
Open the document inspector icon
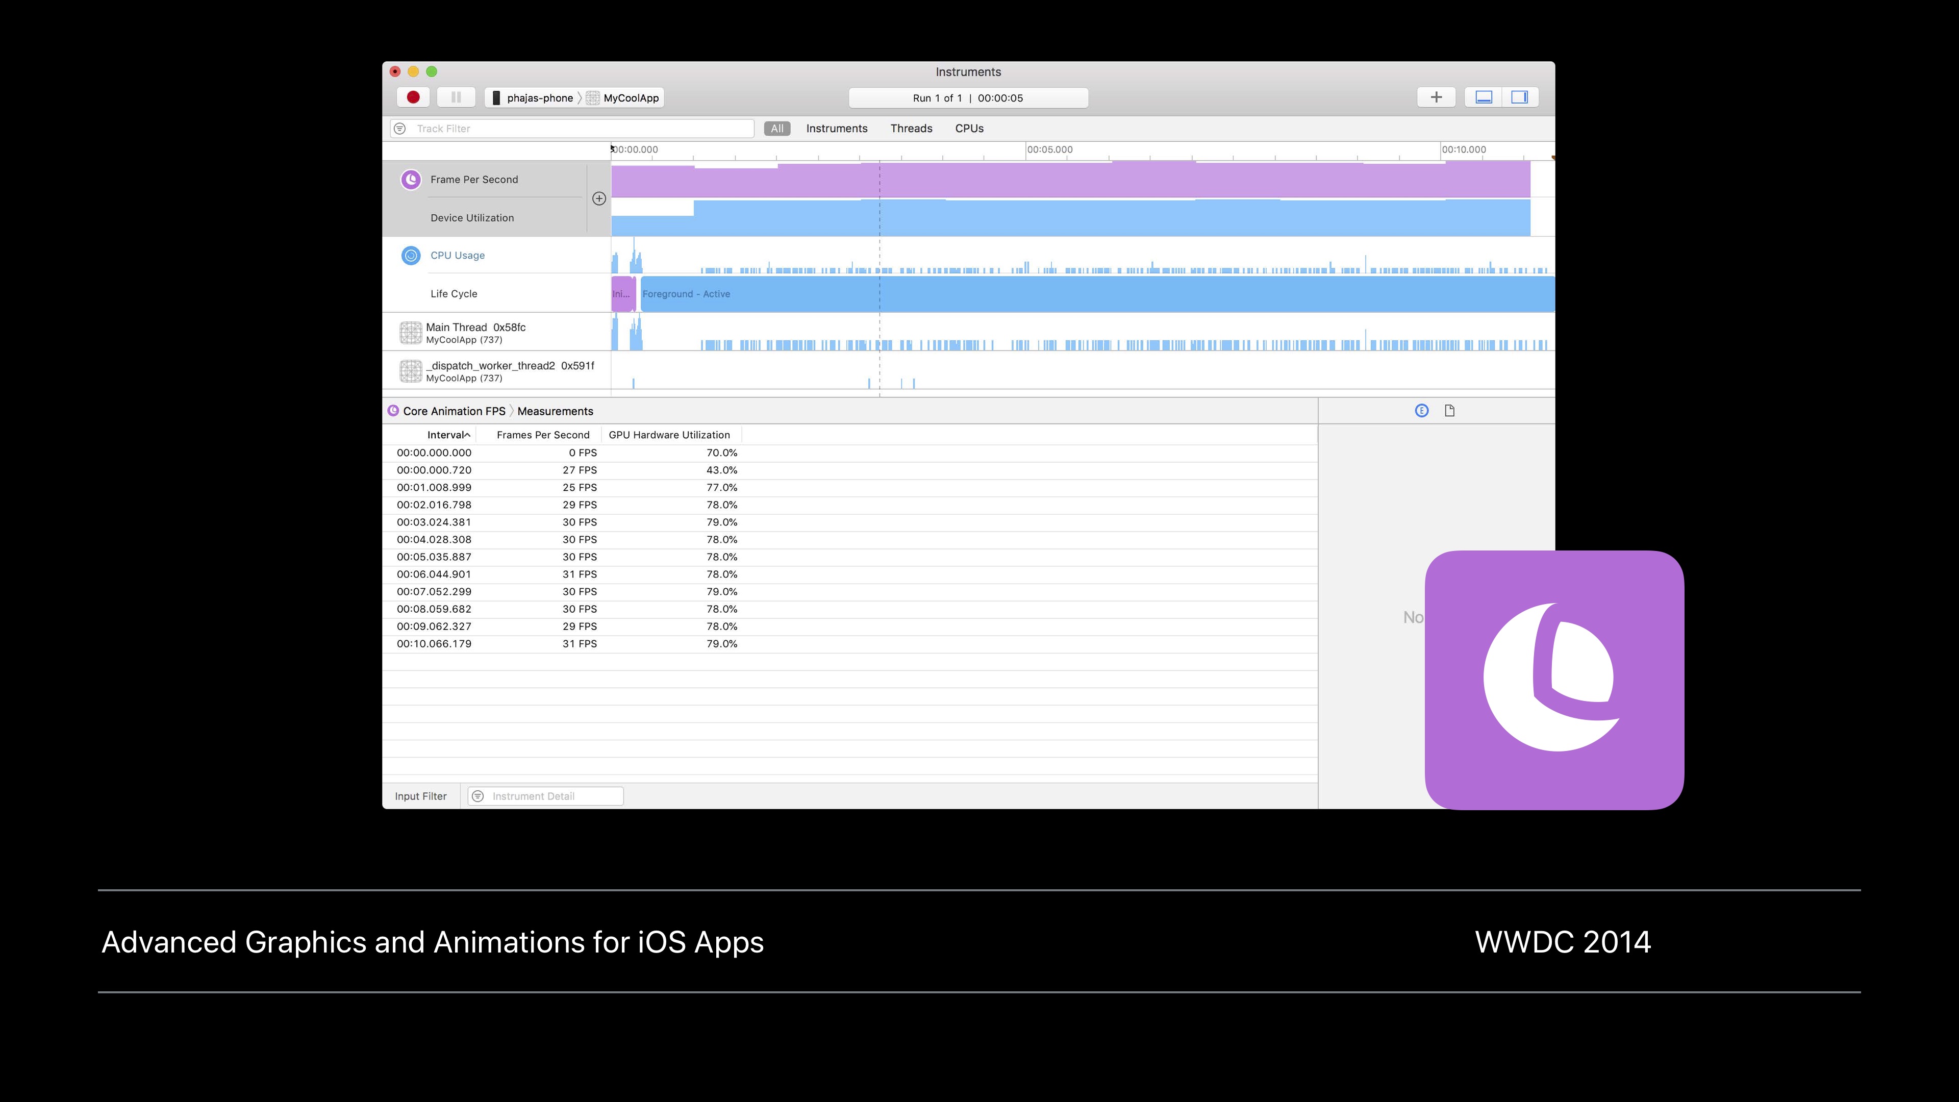tap(1449, 411)
